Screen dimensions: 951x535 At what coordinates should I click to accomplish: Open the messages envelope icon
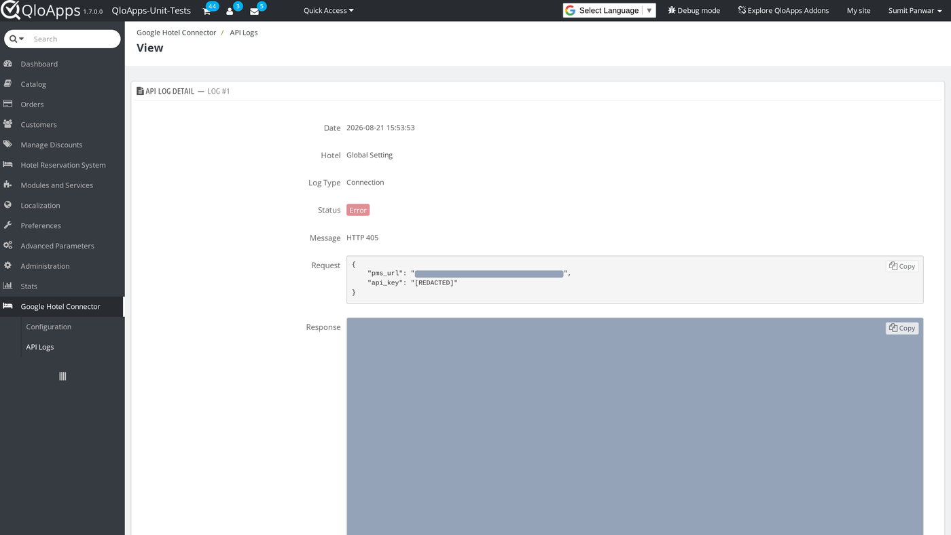point(254,11)
